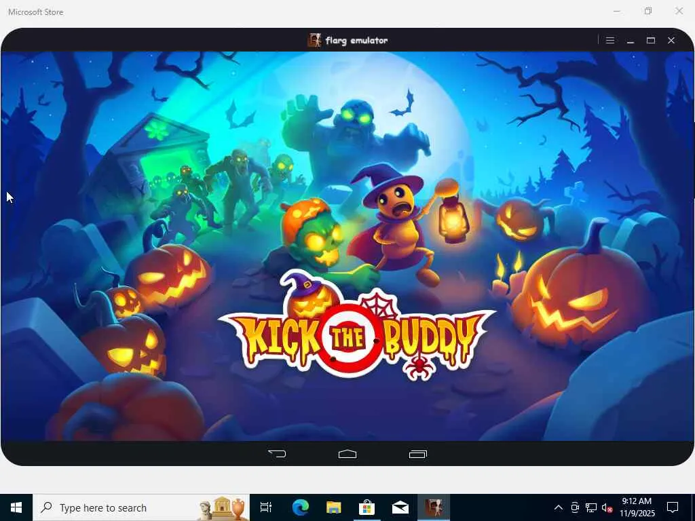Select the flarg emulator taskbar icon
The width and height of the screenshot is (695, 521).
point(434,507)
